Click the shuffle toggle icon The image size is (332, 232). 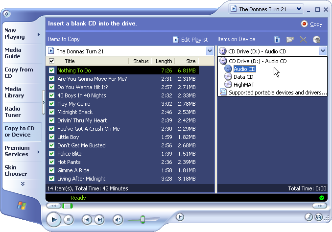pyautogui.click(x=180, y=217)
